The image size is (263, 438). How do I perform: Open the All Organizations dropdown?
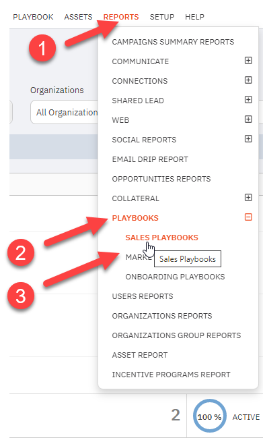(x=65, y=112)
